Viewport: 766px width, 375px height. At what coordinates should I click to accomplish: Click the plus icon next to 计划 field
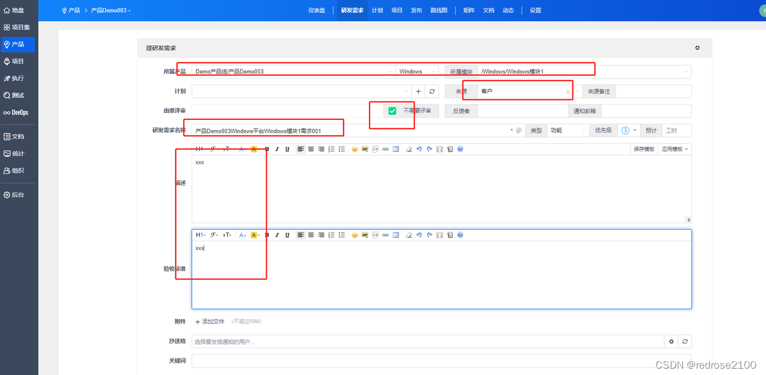(x=419, y=91)
